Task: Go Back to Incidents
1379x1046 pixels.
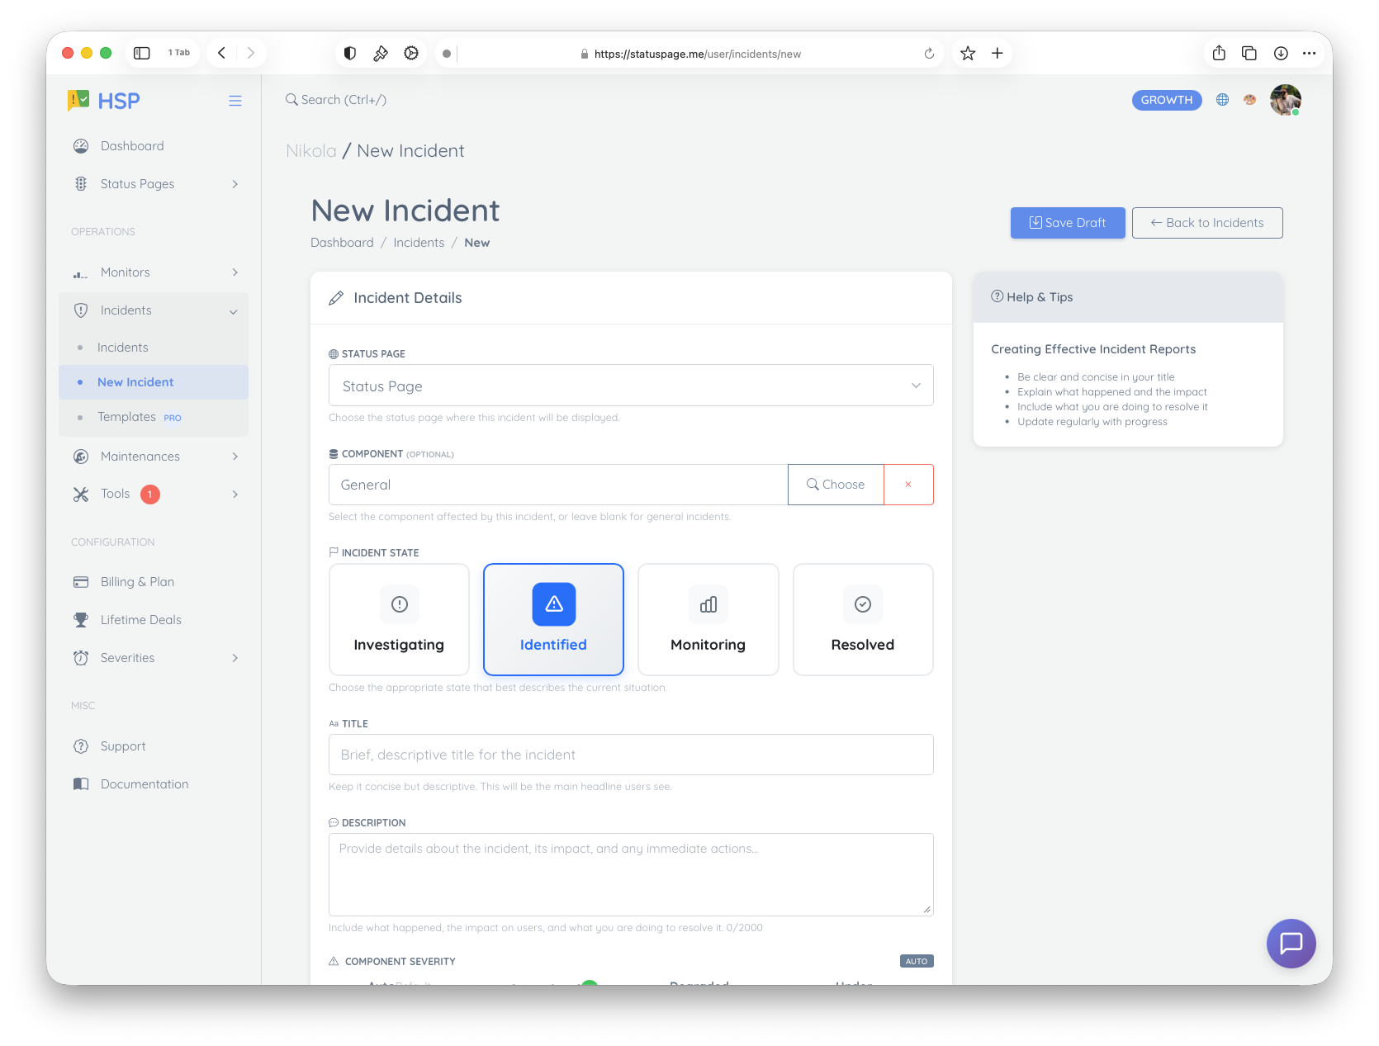Action: coord(1206,222)
